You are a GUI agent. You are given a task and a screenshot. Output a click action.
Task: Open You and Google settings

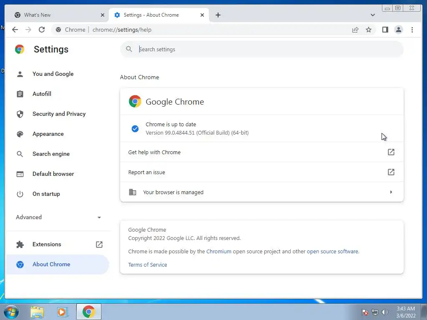click(53, 74)
